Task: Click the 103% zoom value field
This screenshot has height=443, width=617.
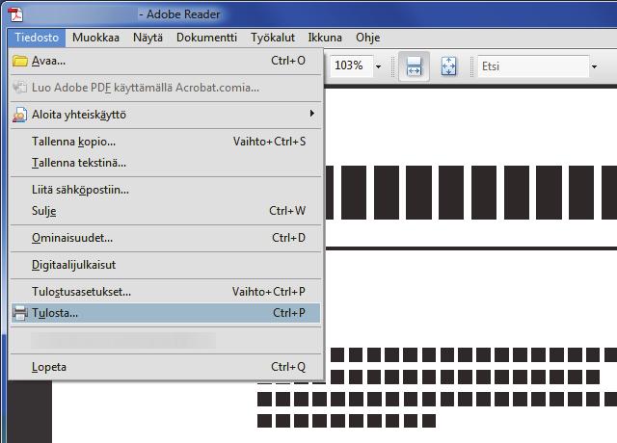Action: 351,65
